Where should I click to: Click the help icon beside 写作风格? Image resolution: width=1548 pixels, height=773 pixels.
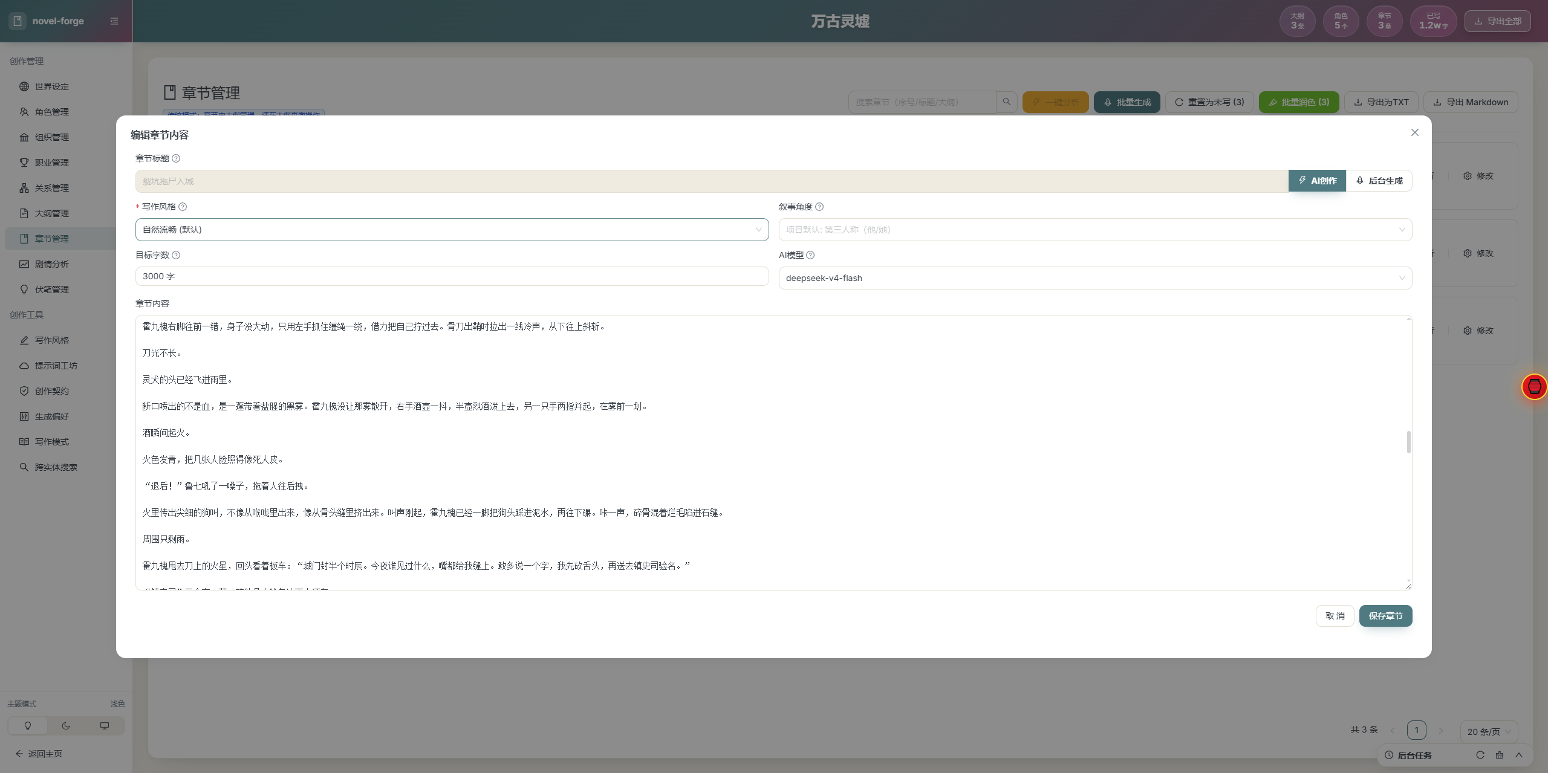pyautogui.click(x=183, y=207)
